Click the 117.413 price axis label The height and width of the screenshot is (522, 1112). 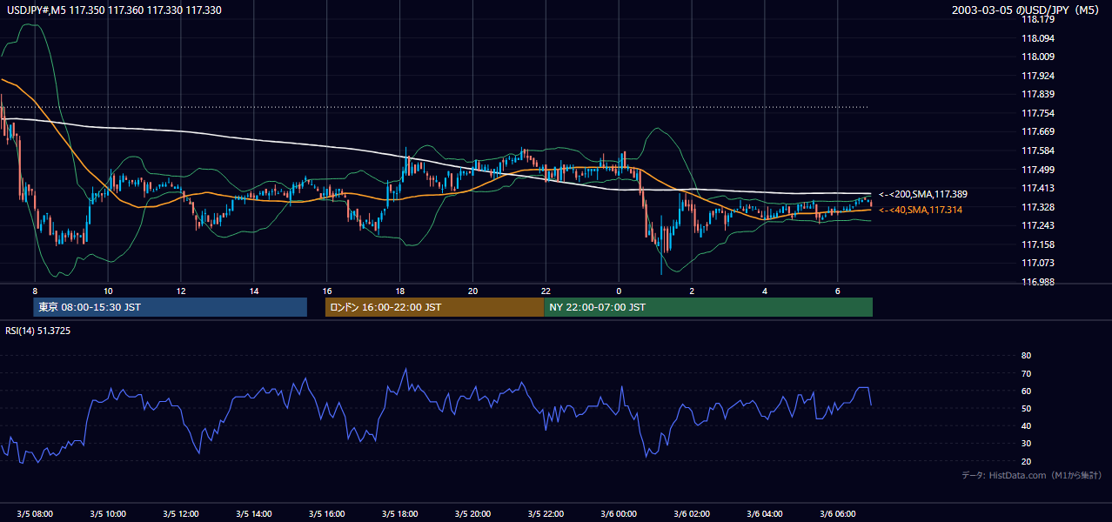click(x=1037, y=188)
